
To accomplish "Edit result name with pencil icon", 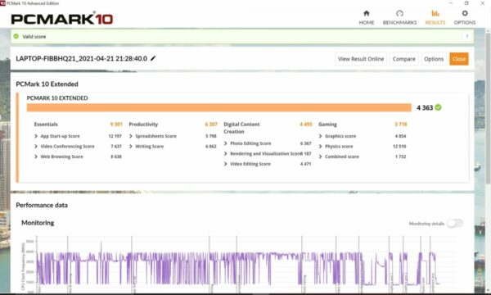I will (x=153, y=58).
